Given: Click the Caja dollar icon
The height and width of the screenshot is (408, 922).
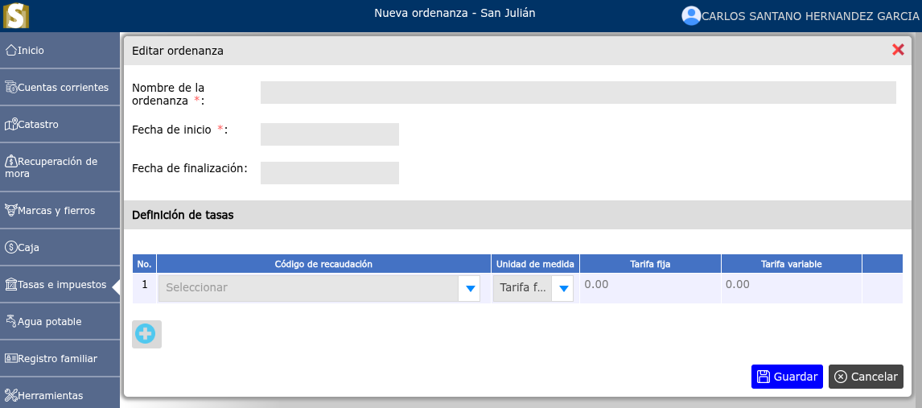Looking at the screenshot, I should click(x=10, y=247).
